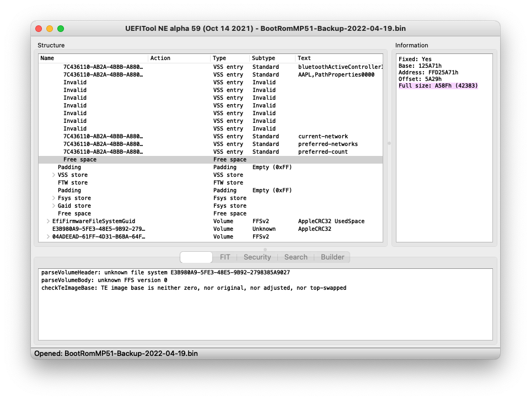Click the green zoom window button
This screenshot has width=531, height=400.
pos(61,29)
